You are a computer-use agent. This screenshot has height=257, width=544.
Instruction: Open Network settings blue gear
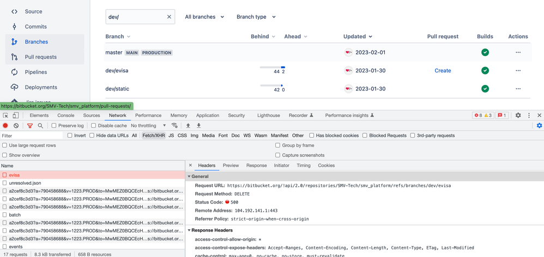539,126
